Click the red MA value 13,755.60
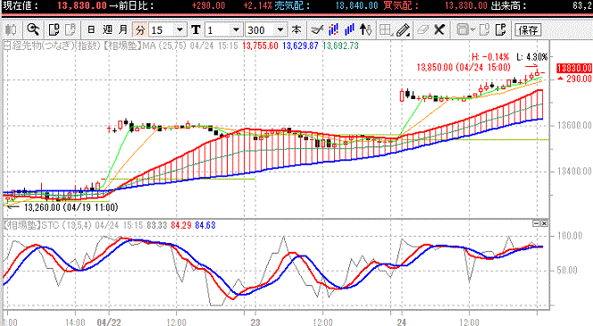This screenshot has height=326, width=593. [x=260, y=46]
